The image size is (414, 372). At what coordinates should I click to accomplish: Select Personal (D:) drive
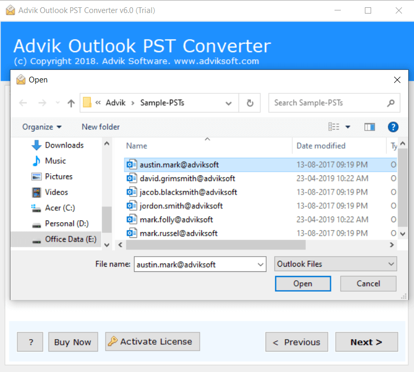click(60, 223)
